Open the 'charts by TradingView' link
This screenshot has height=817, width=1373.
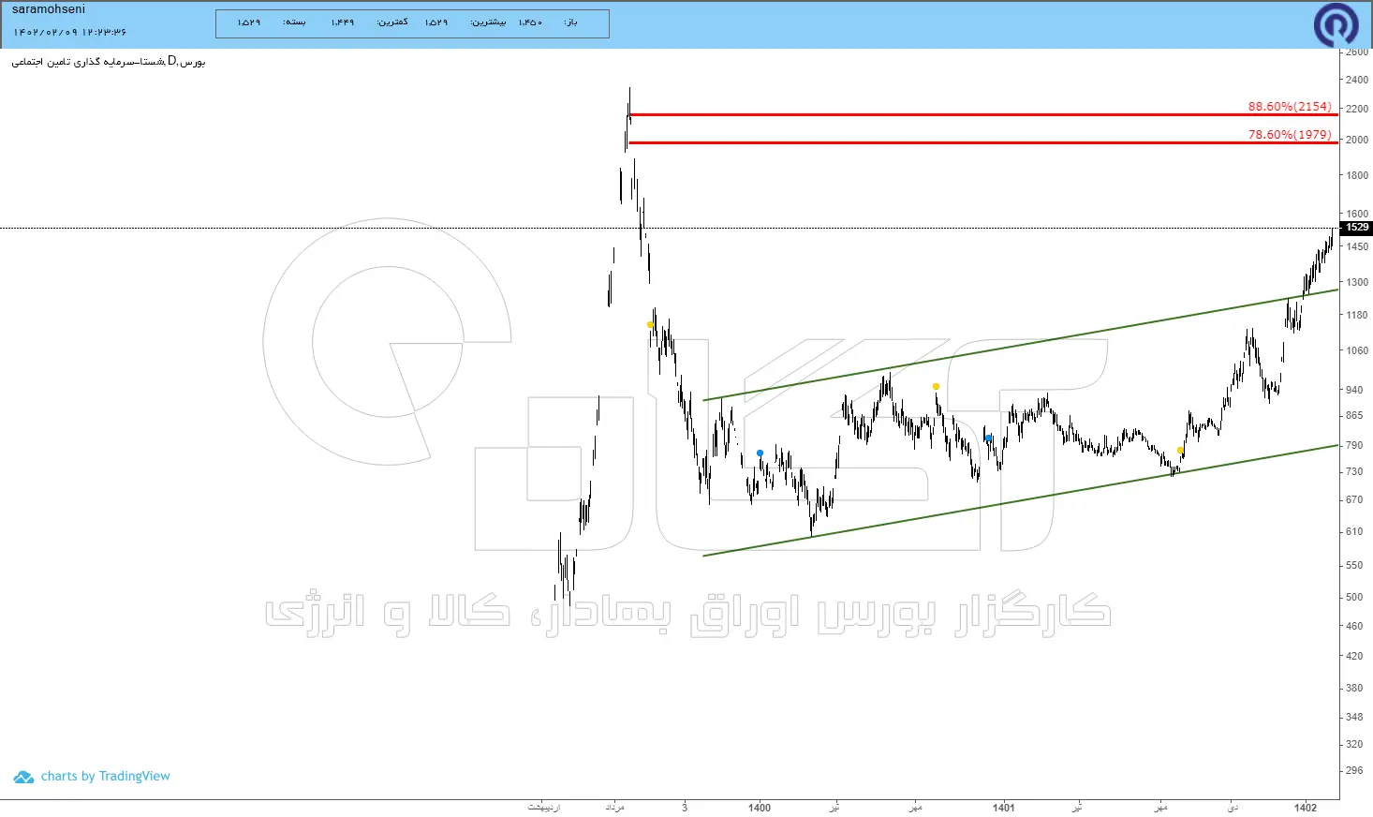(x=106, y=776)
